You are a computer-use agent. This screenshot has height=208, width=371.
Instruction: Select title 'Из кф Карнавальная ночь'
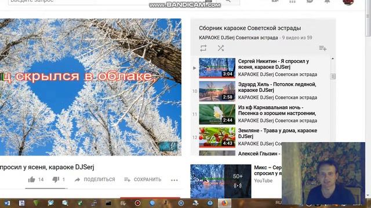point(277,110)
